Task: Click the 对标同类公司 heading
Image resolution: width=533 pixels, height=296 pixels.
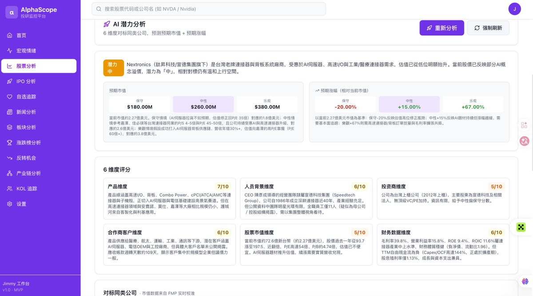Action: (120, 293)
